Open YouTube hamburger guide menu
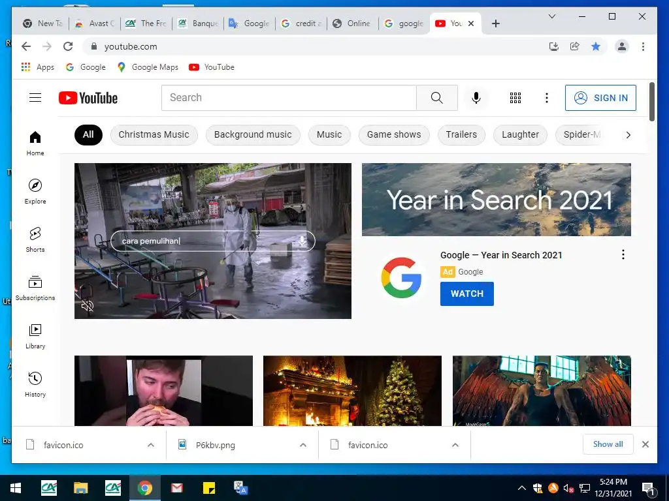Screen dimensions: 669x501 35,98
